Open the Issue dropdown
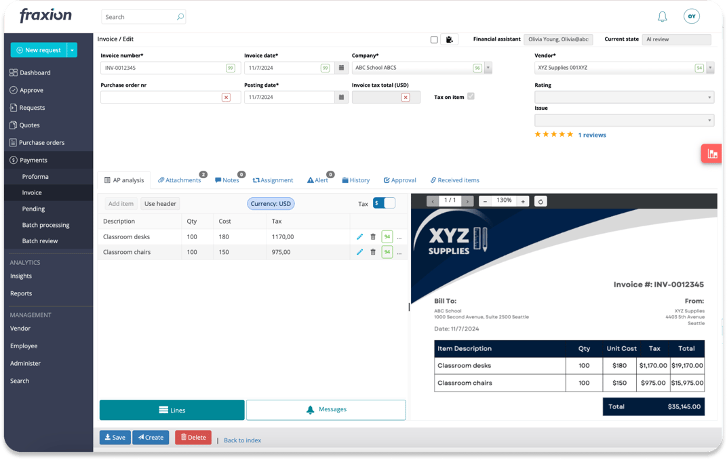 (x=709, y=121)
